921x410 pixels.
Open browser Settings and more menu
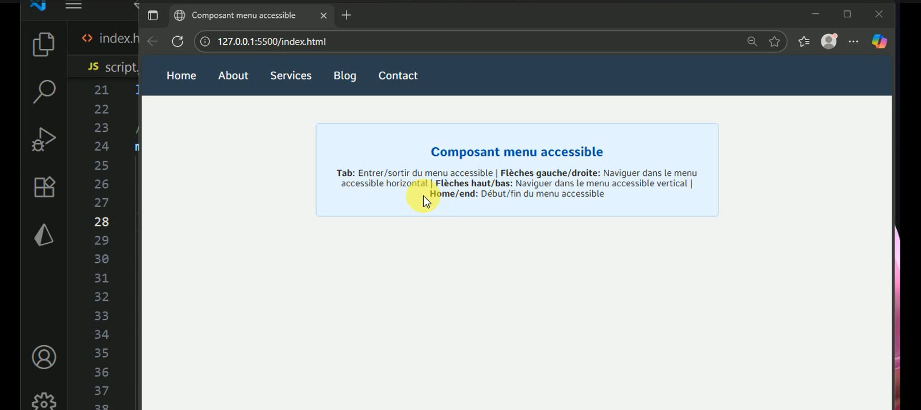(854, 41)
